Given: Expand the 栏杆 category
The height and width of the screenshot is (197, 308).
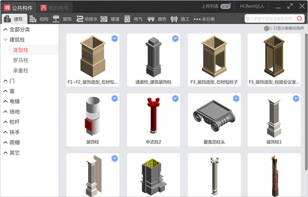Looking at the screenshot, I should tap(5, 122).
